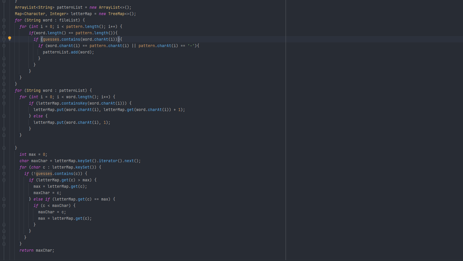Viewport: 463px width, 261px height.
Task: Place cursor on 'int max = 0' line
Action: click(x=33, y=155)
